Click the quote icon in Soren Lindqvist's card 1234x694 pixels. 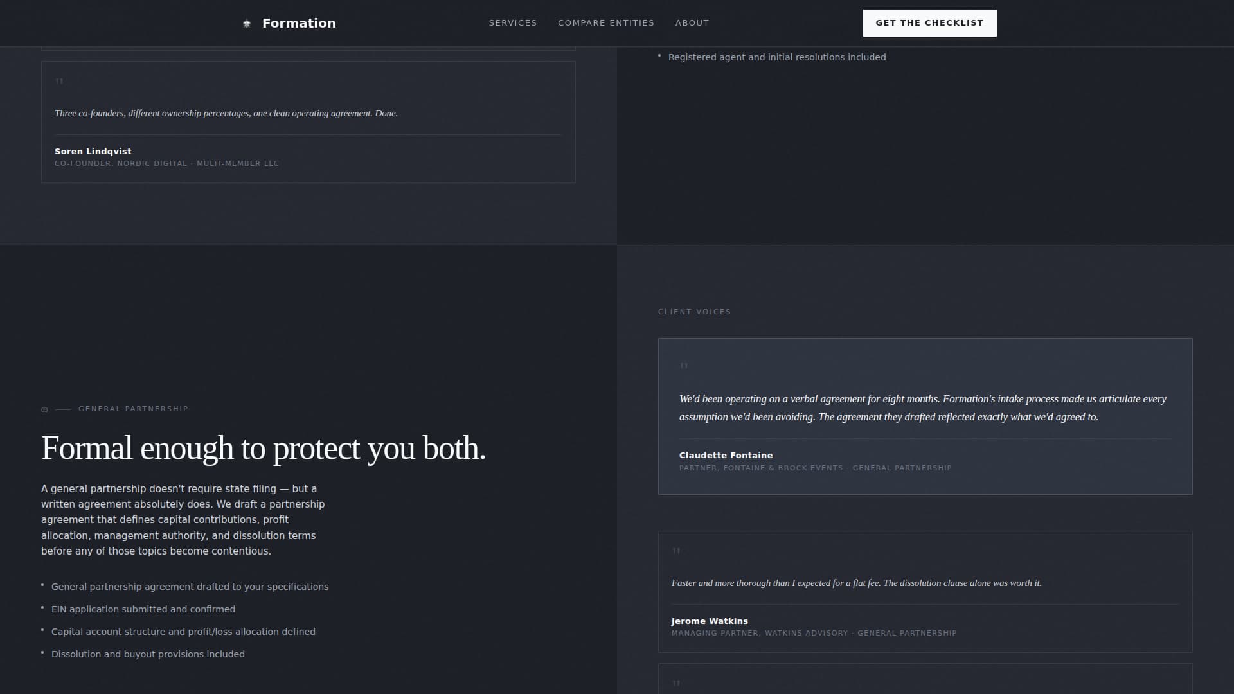click(59, 82)
